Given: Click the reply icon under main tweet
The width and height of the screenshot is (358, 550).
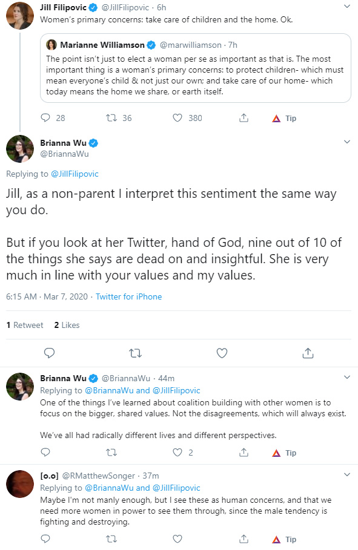Looking at the screenshot, I should pyautogui.click(x=49, y=353).
